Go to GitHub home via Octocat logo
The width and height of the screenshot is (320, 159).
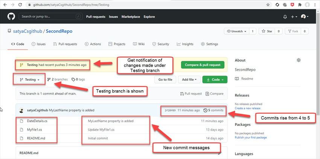[11, 17]
